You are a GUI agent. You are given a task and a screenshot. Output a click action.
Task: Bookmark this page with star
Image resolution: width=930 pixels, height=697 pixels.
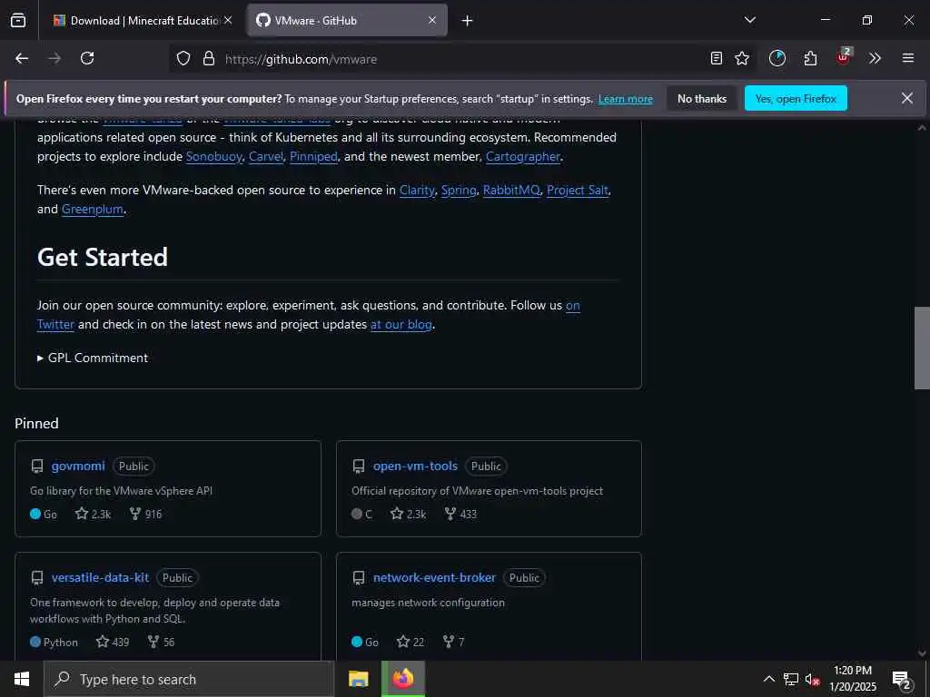[742, 59]
